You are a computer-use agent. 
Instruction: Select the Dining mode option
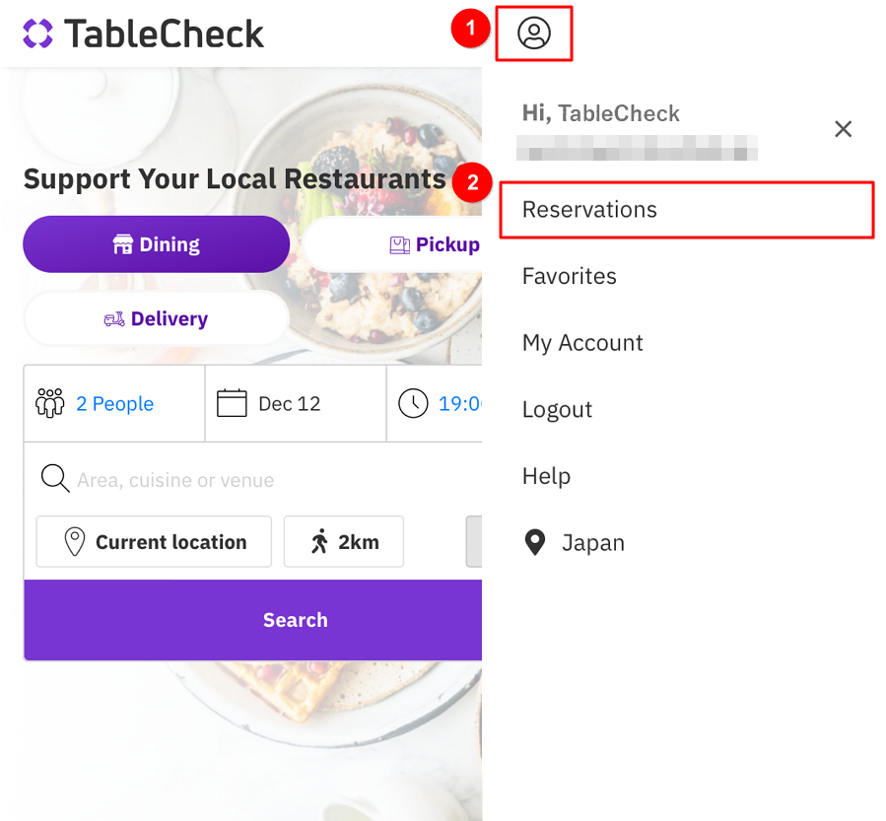point(156,244)
